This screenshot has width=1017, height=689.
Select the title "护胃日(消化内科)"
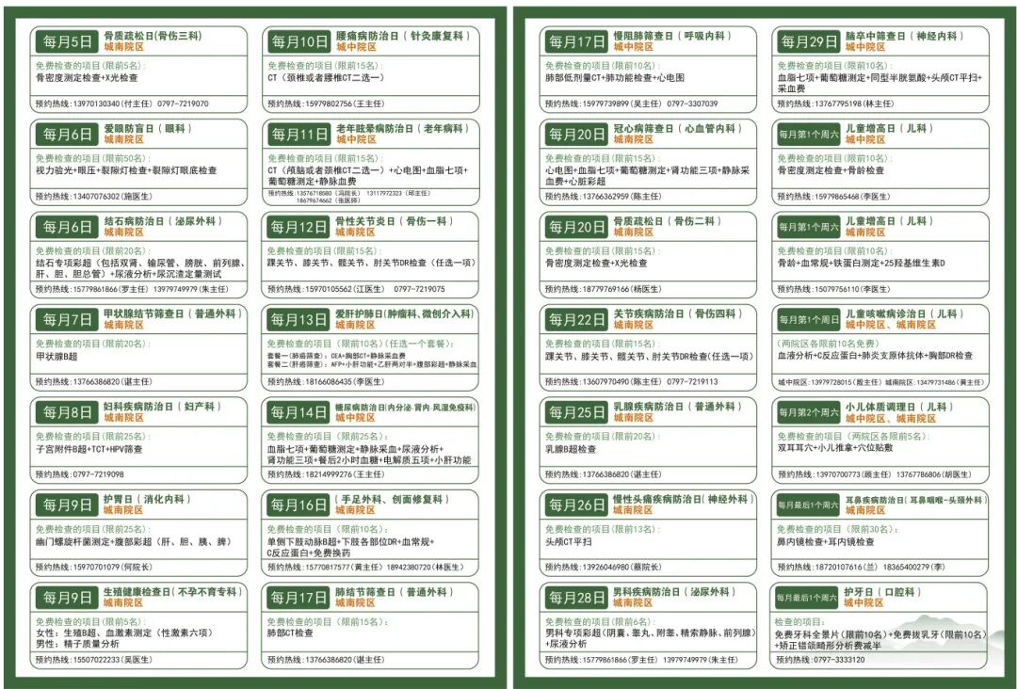(147, 499)
